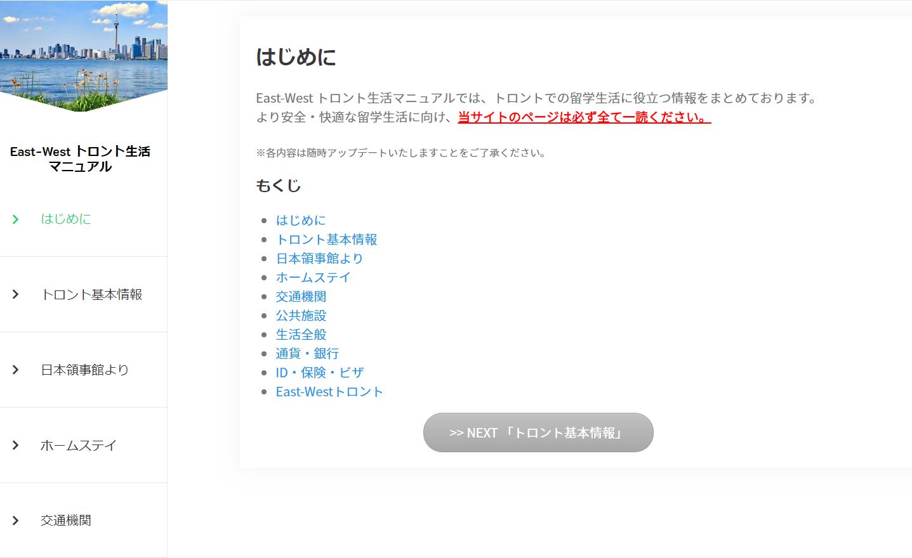The image size is (912, 558).
Task: Click the chevron beside はじめに in sidebar
Action: (x=16, y=219)
